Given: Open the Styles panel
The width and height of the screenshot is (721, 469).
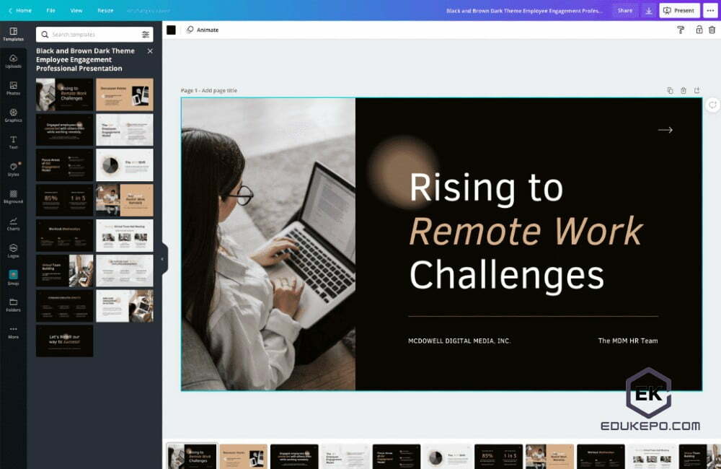Looking at the screenshot, I should [13, 170].
